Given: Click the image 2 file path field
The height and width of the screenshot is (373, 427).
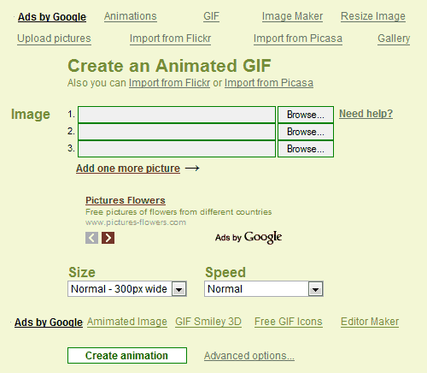Looking at the screenshot, I should coord(177,132).
